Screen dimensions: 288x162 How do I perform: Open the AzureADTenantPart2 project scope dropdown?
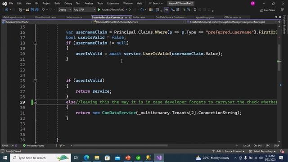[47, 22]
